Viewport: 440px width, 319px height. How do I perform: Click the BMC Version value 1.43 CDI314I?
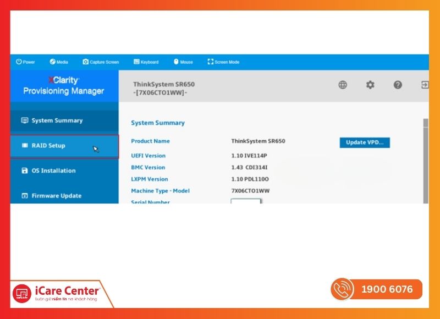tap(249, 168)
